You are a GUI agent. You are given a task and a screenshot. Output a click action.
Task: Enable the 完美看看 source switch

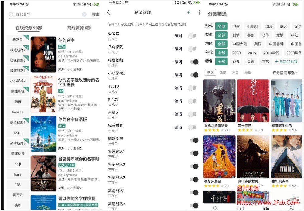(x=192, y=127)
